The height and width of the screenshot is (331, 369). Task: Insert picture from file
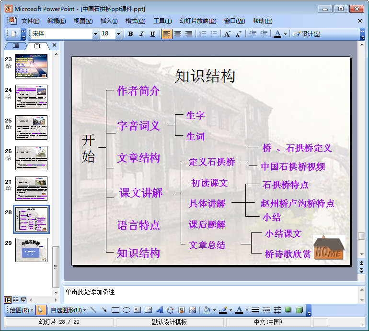coord(193,310)
